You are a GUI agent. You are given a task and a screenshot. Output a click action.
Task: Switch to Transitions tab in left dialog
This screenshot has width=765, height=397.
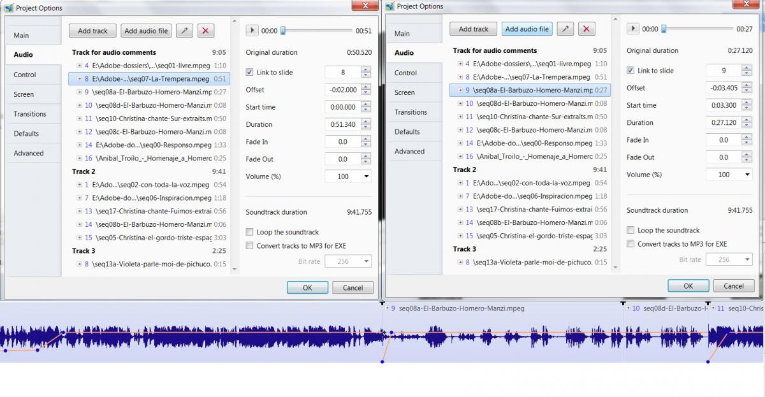30,114
